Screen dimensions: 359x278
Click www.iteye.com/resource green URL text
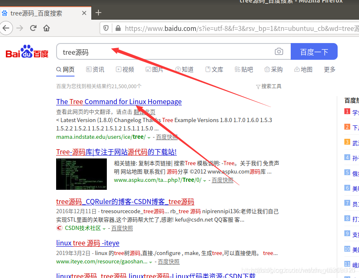102,262
